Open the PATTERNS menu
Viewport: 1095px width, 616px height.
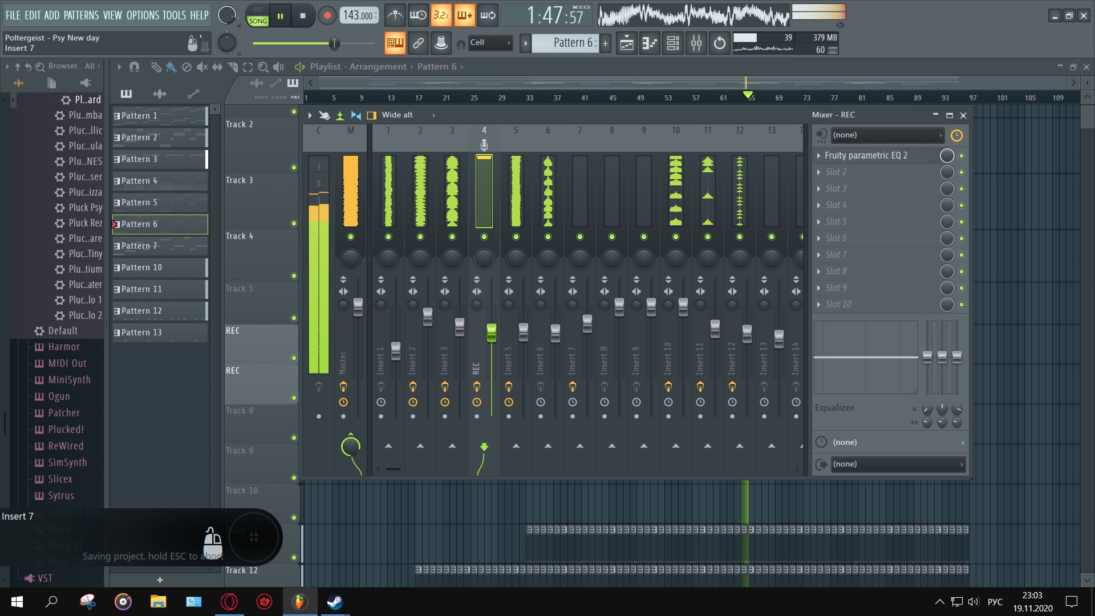coord(81,15)
